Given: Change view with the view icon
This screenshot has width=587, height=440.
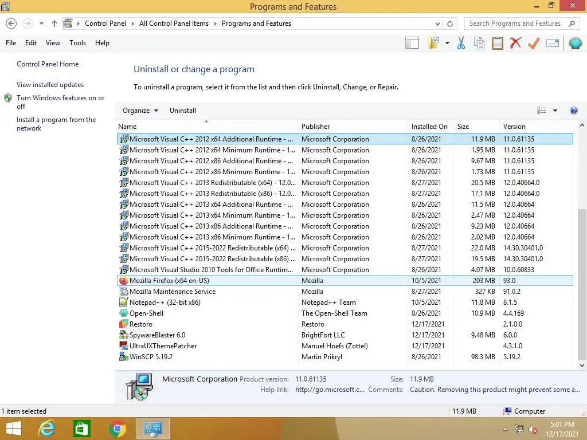Looking at the screenshot, I should (541, 111).
